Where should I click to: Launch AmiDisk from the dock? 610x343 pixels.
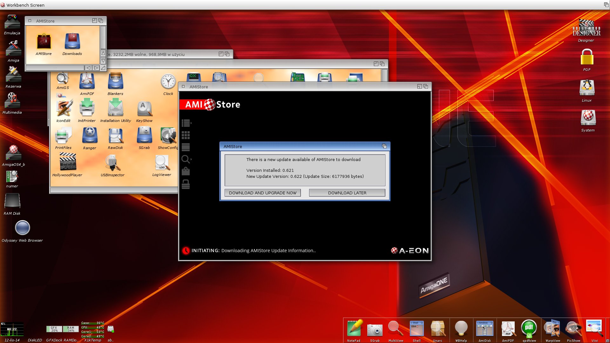click(x=485, y=331)
